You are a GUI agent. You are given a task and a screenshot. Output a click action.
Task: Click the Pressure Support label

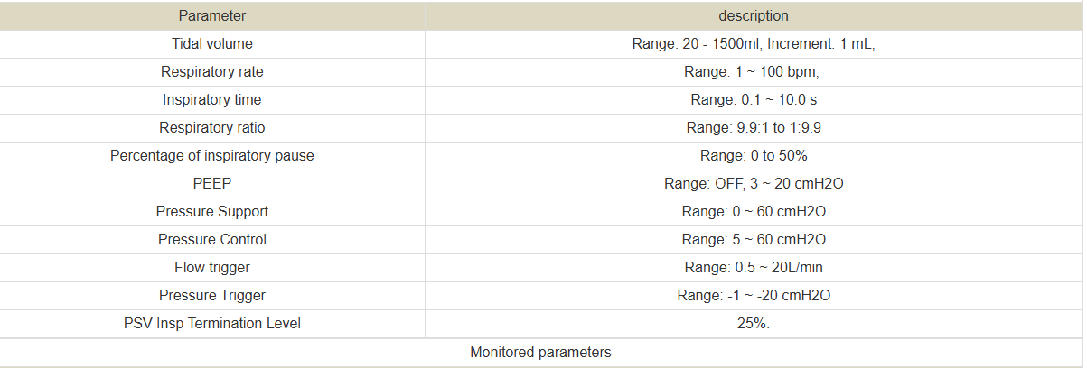pos(212,211)
